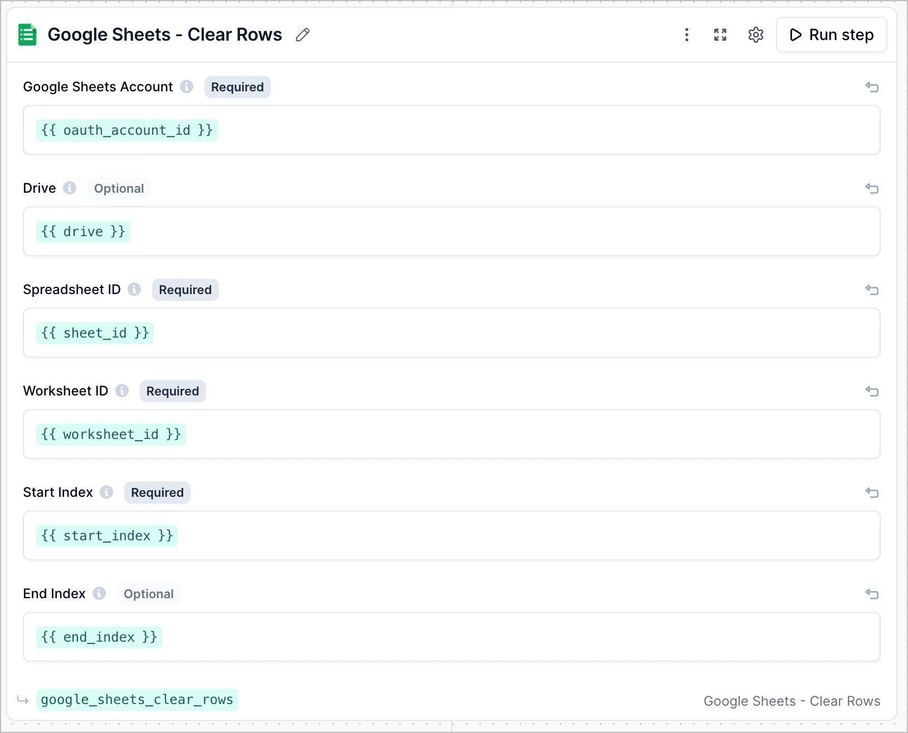View info tooltip for End Index
The image size is (908, 733).
click(99, 593)
